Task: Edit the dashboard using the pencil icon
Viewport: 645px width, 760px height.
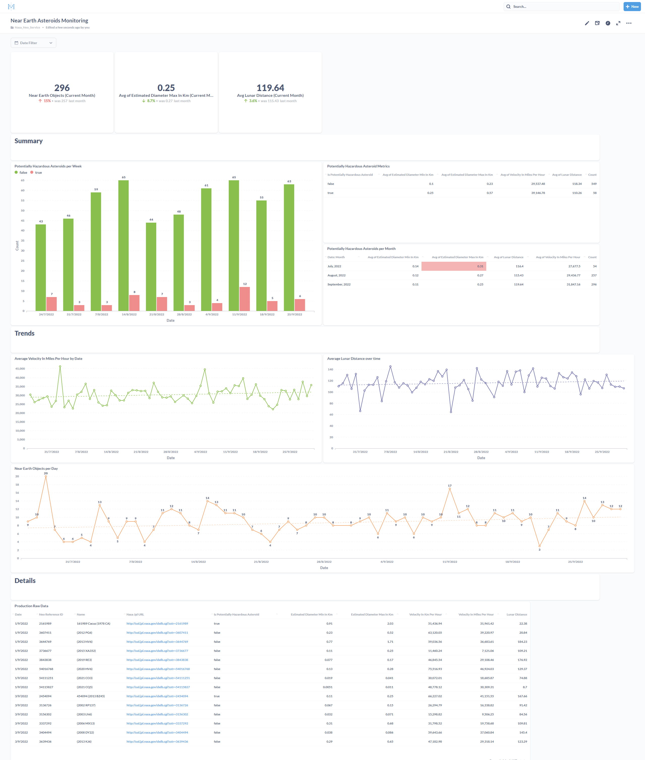Action: click(587, 23)
